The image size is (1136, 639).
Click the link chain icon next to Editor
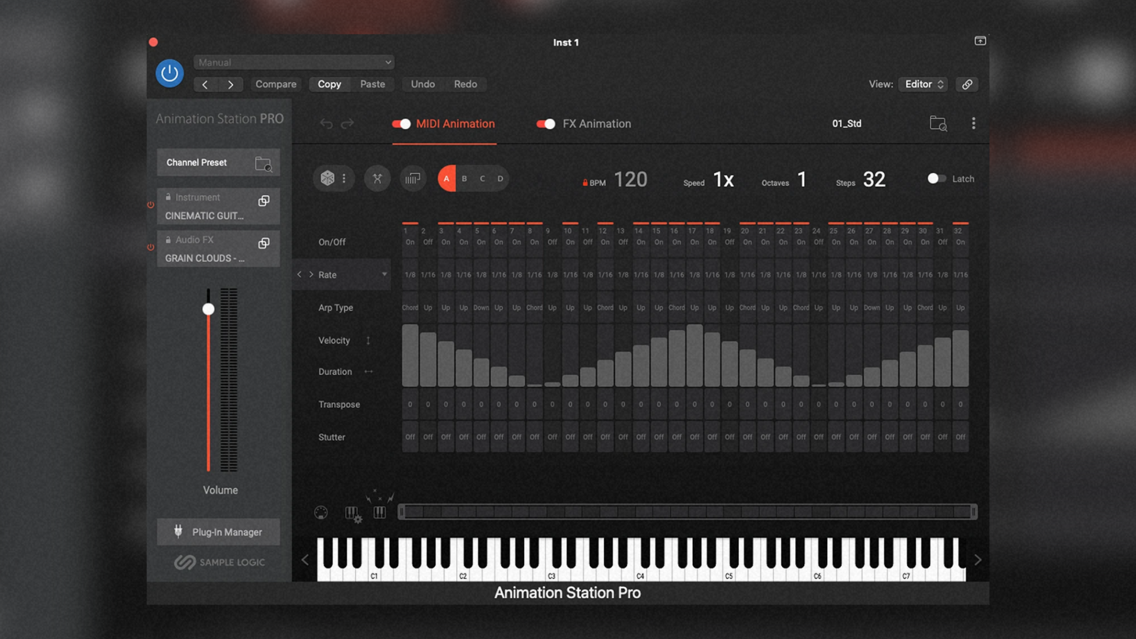967,84
